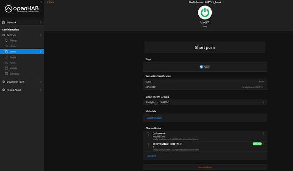The height and width of the screenshot is (171, 293).
Task: Click the Point tag chip
Action: 205,67
